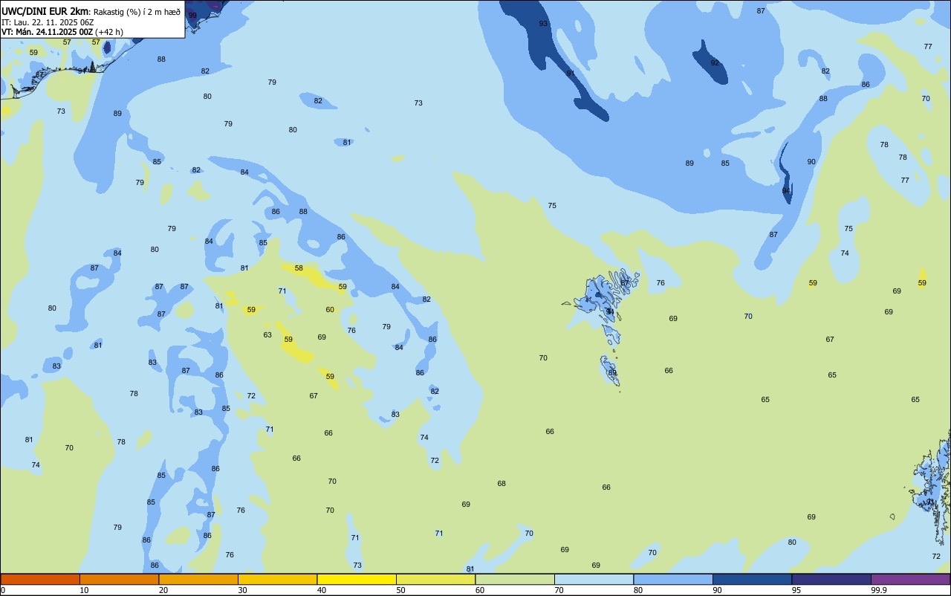
Task: Click 'Rakastig (%) í 2 m hæð' label
Action: (137, 12)
